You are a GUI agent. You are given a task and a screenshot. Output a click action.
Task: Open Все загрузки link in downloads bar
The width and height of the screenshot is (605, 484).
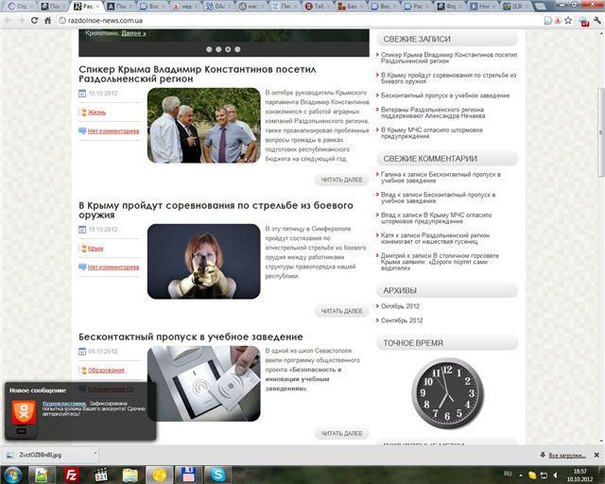point(567,456)
